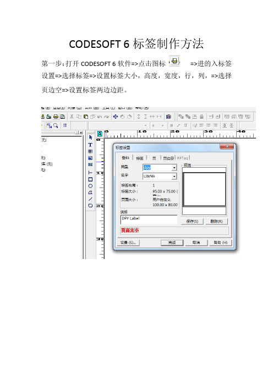Viewport: 273px width, 386px height.
Task: Close the 标签设置 dialog with X
Action: [x=227, y=146]
